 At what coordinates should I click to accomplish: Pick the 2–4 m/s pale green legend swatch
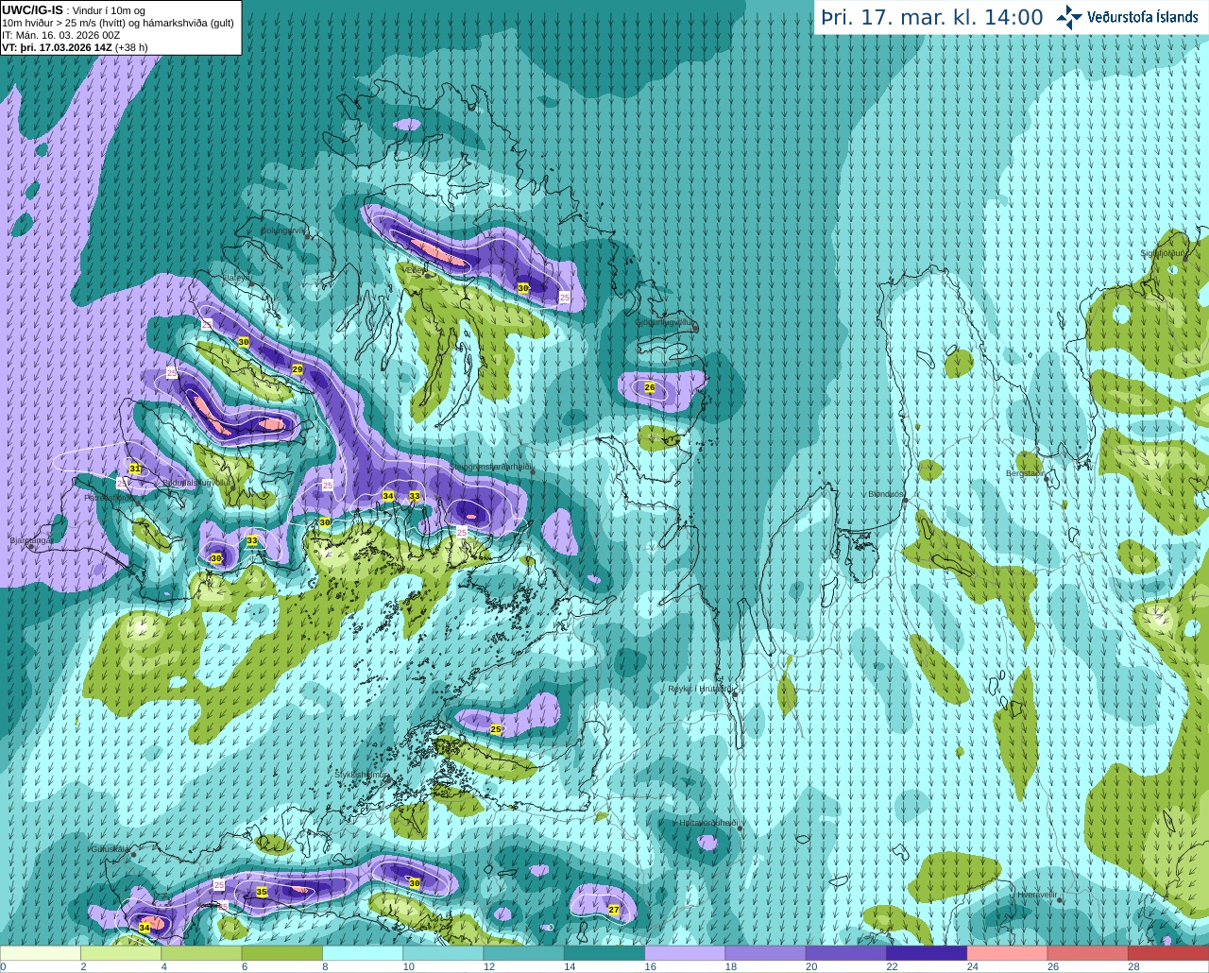(121, 953)
